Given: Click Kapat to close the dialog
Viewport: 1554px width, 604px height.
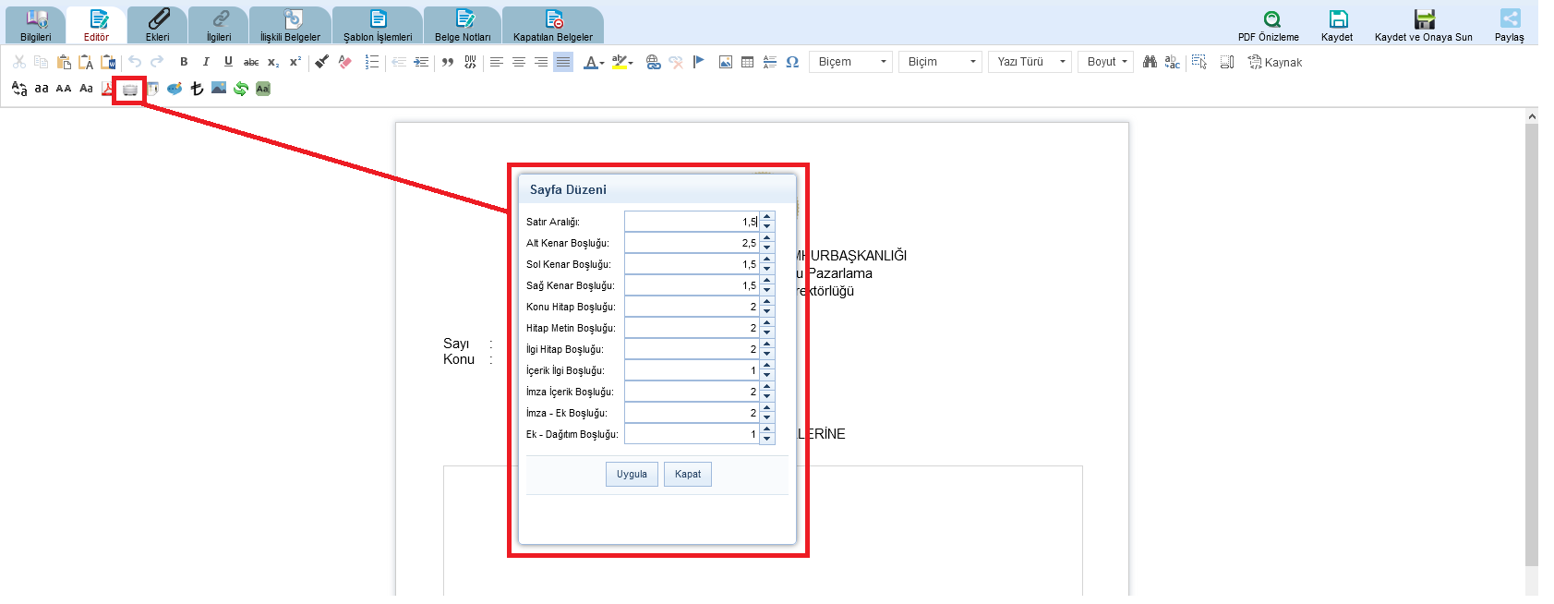Looking at the screenshot, I should [688, 475].
